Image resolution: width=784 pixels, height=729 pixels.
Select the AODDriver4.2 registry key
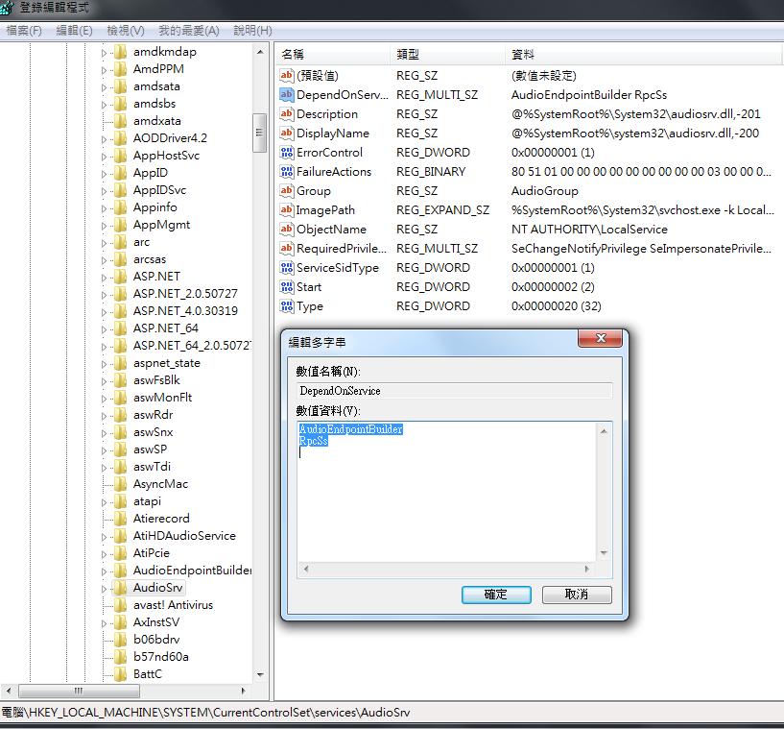coord(170,138)
